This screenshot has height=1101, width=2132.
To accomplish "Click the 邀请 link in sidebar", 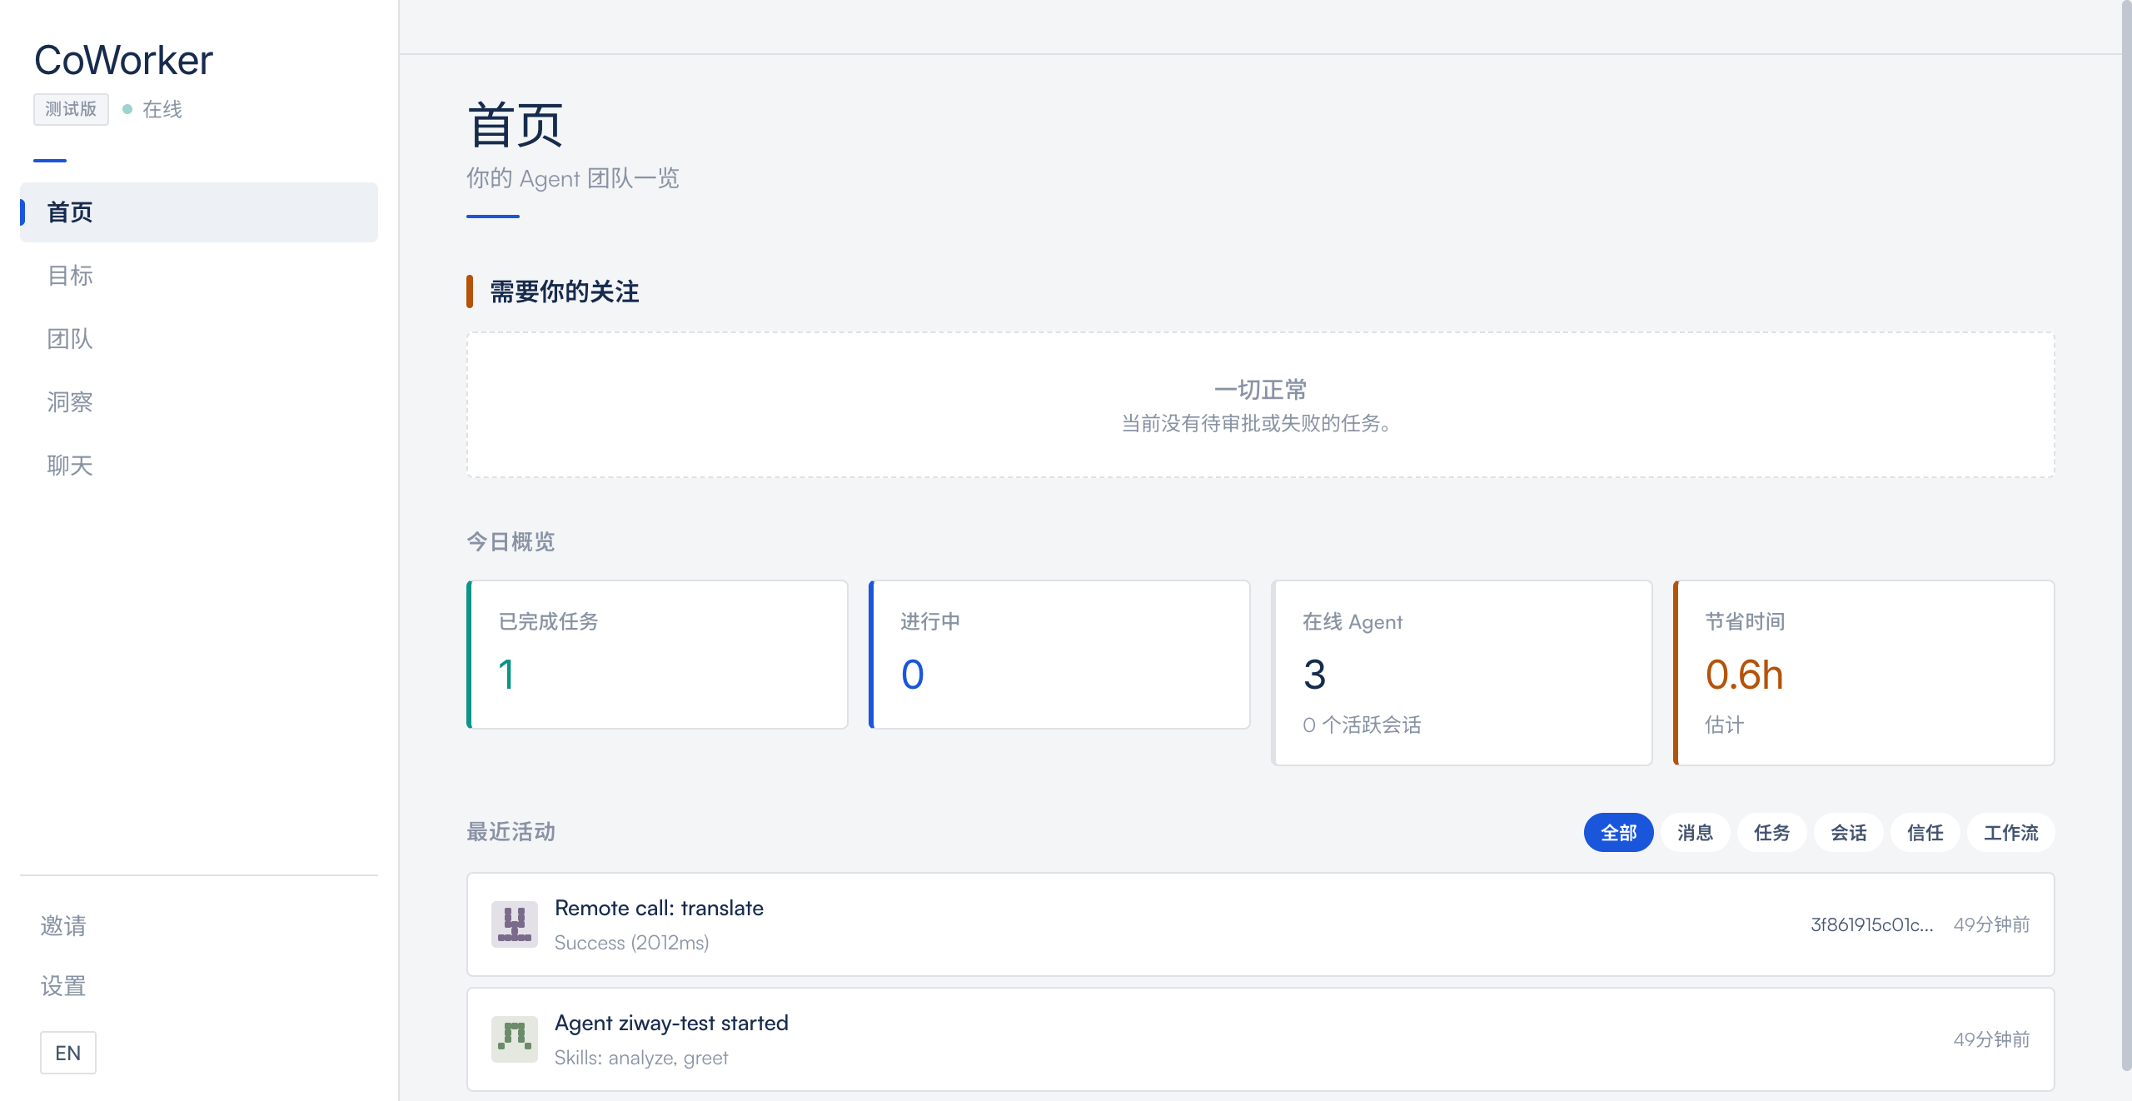I will [x=63, y=926].
